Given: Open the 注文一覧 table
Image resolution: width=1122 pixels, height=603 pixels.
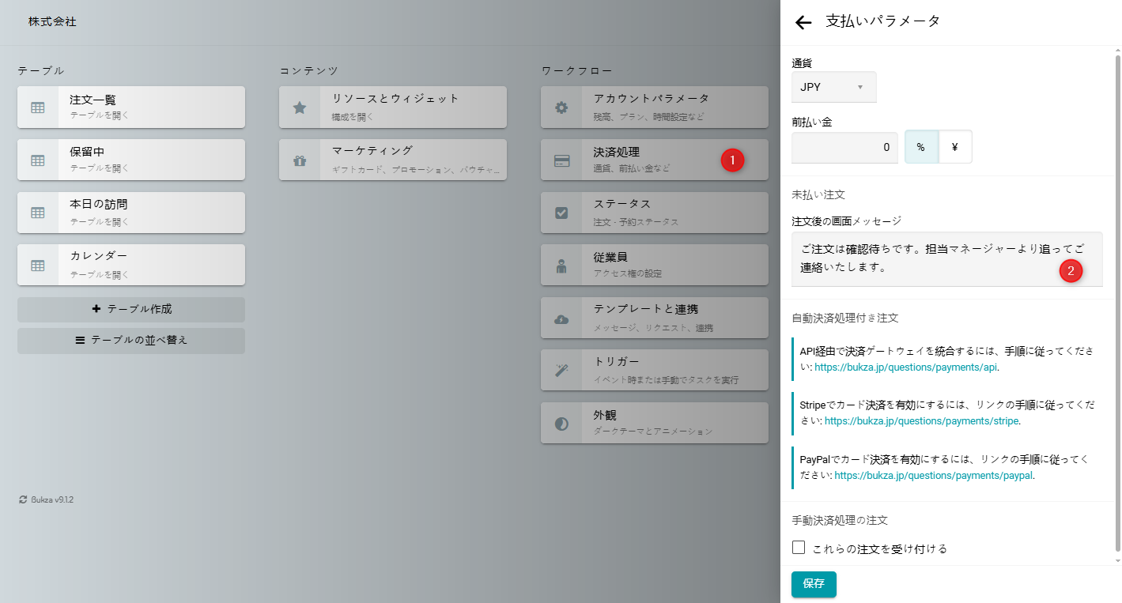Looking at the screenshot, I should tap(131, 107).
